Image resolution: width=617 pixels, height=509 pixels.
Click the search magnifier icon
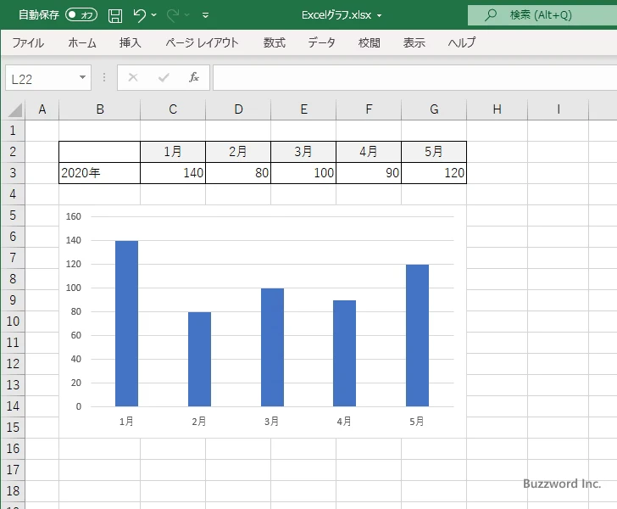(x=490, y=15)
